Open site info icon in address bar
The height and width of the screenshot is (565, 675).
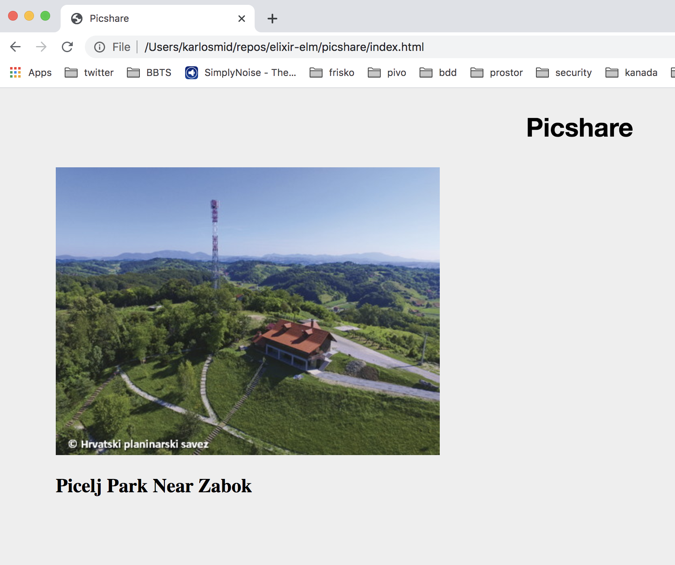coord(99,47)
